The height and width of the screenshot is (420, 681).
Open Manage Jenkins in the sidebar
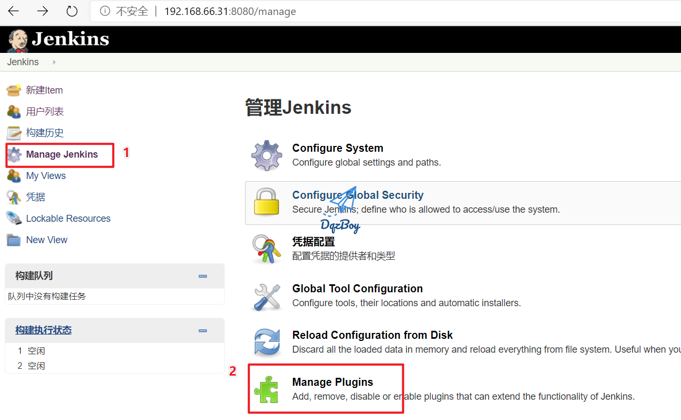(62, 154)
